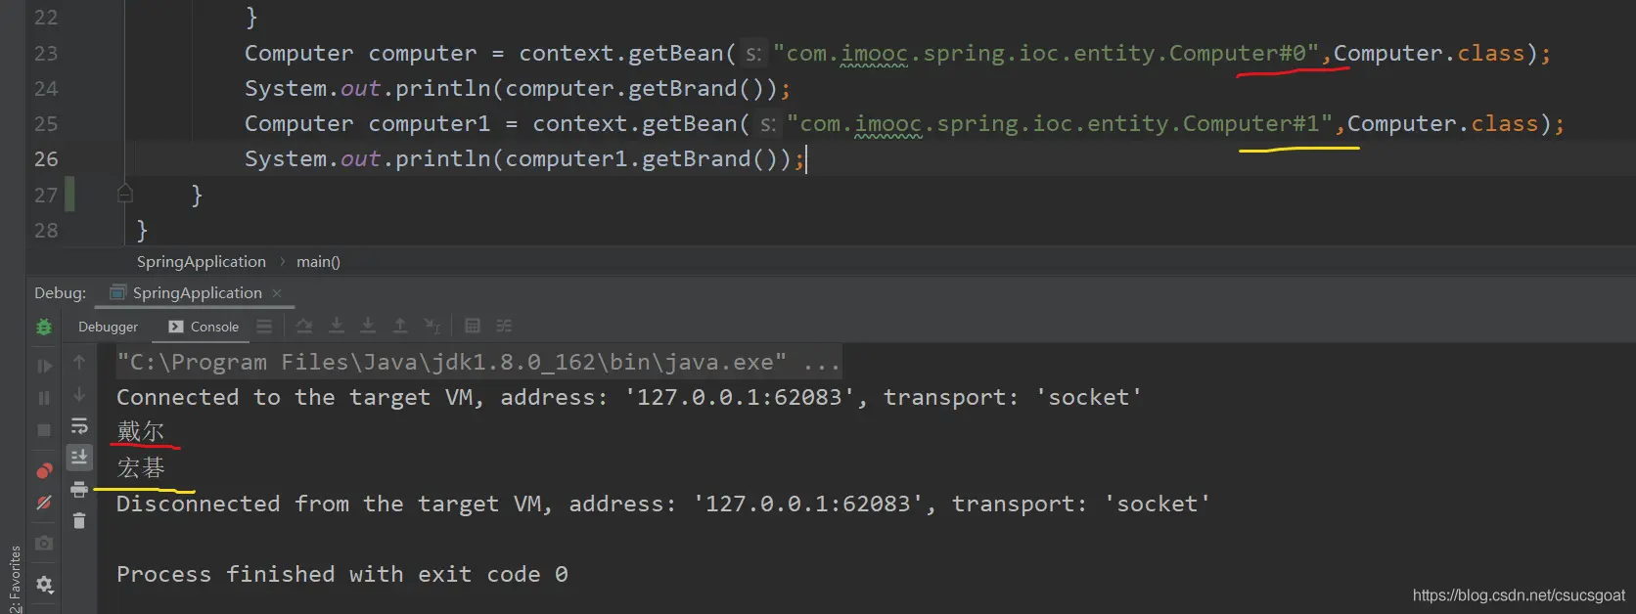The height and width of the screenshot is (614, 1636).
Task: Click the java.exe command line in console
Action: click(478, 363)
